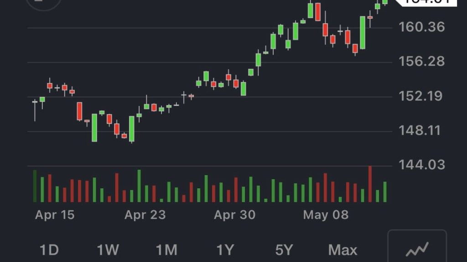467x262 pixels.
Task: Choose the 1M time range
Action: tap(166, 250)
